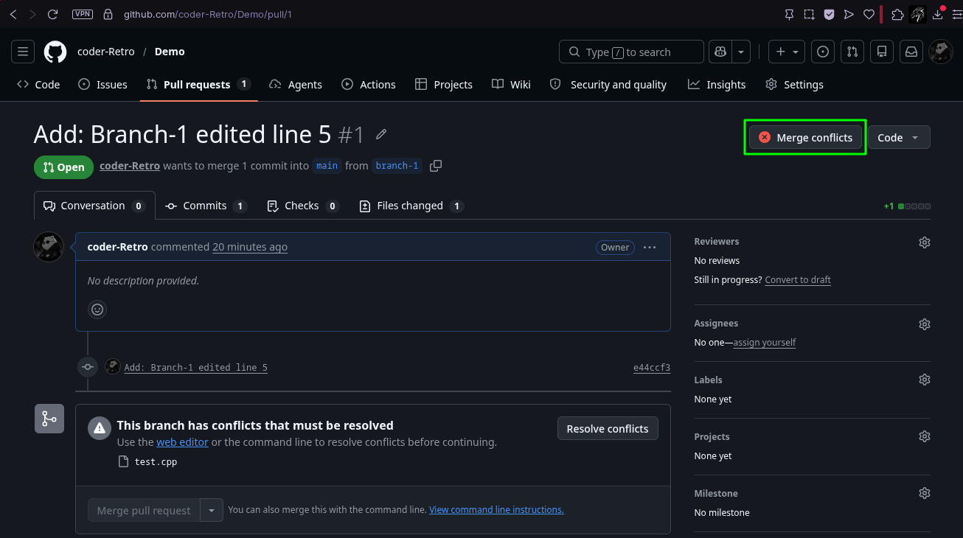Copy the branch-1 name to clipboard
963x538 pixels.
[x=436, y=166]
